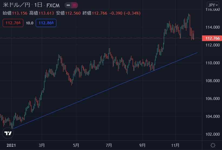Click the TradingView logo icon
The height and width of the screenshot is (150, 222).
click(x=8, y=133)
